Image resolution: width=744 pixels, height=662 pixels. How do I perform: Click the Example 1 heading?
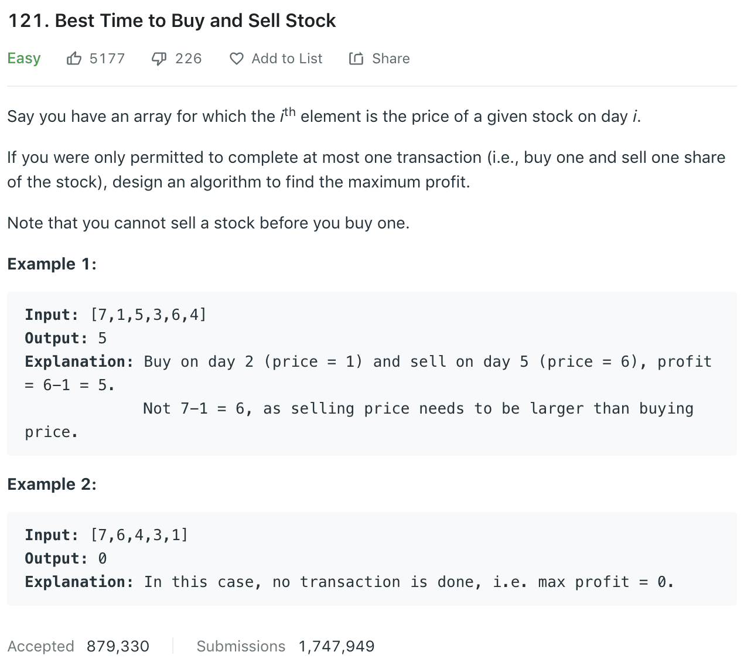coord(52,264)
